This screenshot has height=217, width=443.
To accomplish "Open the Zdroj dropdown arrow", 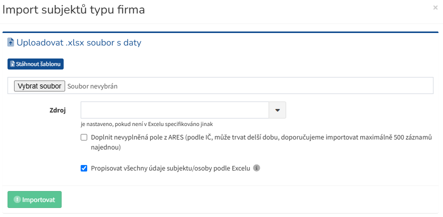I will pos(278,110).
